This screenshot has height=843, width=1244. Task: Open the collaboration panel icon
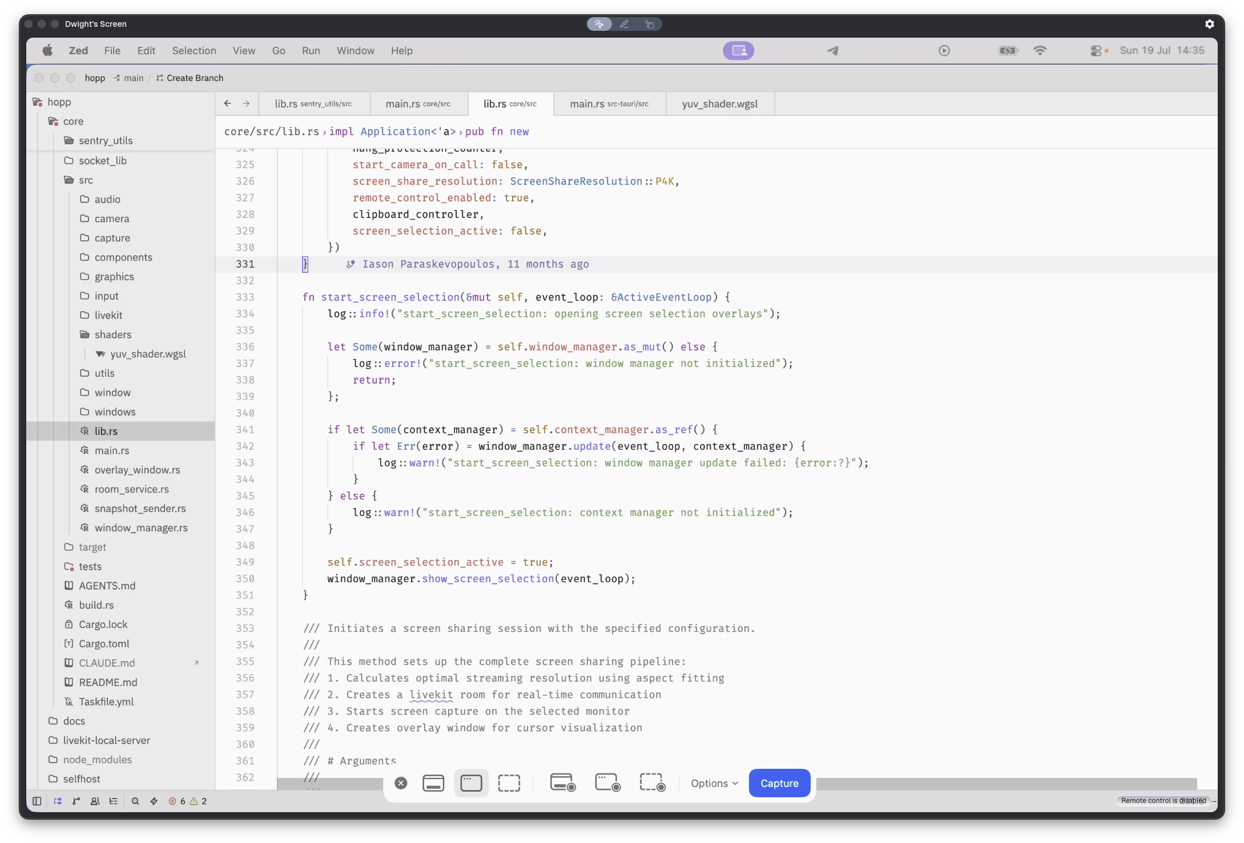(95, 801)
